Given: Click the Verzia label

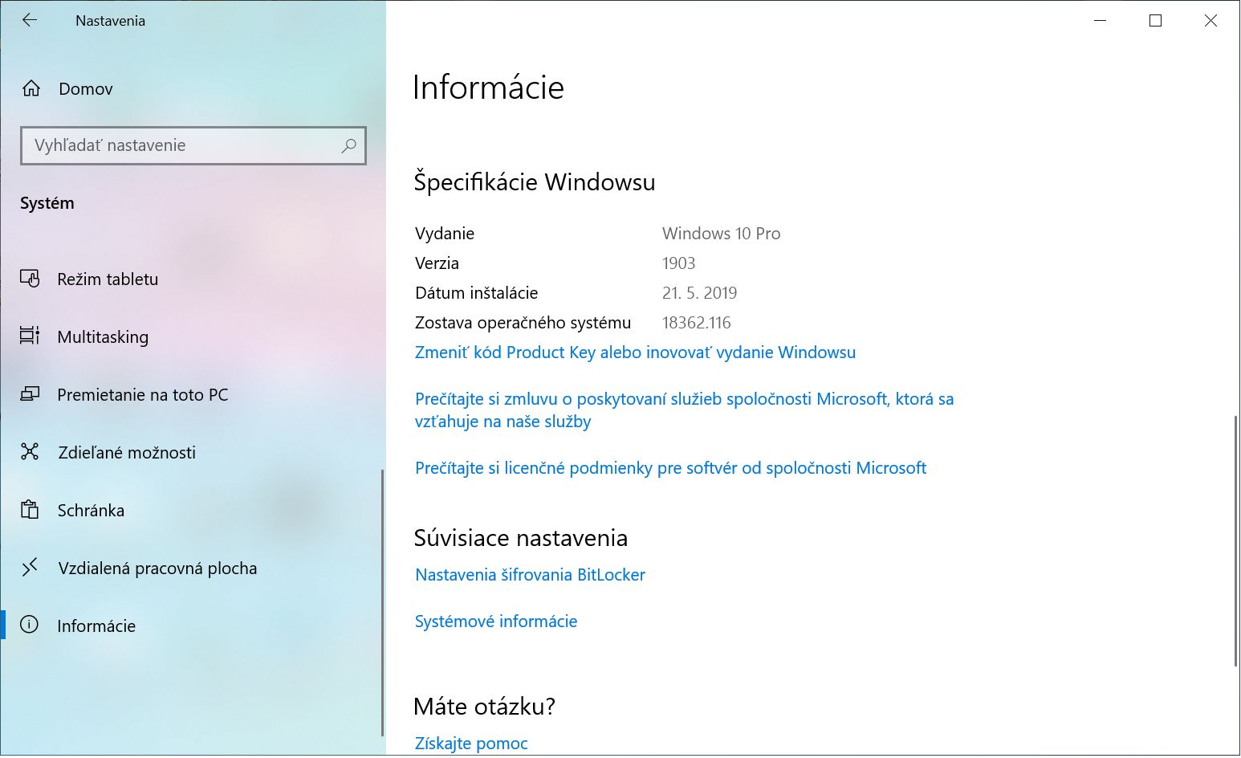Looking at the screenshot, I should click(x=437, y=263).
